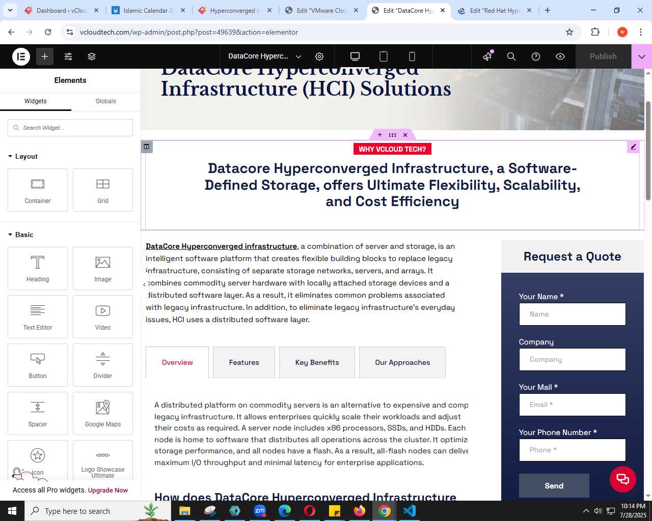This screenshot has width=652, height=521.
Task: Click the DataCore Hyperconverged infrastructure link
Action: [x=221, y=246]
